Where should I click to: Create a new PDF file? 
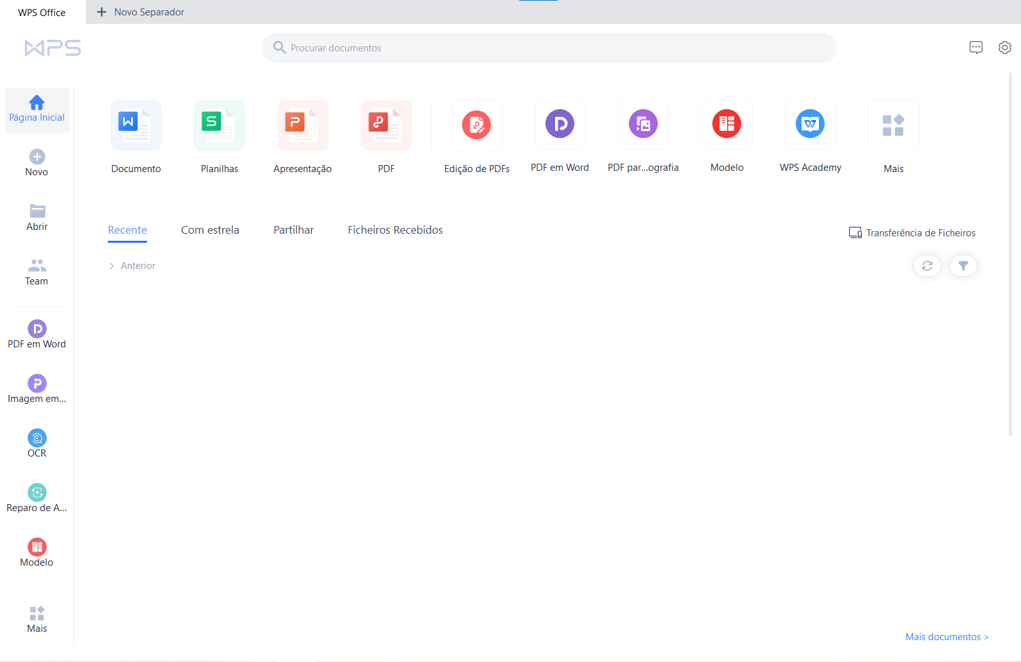click(386, 125)
